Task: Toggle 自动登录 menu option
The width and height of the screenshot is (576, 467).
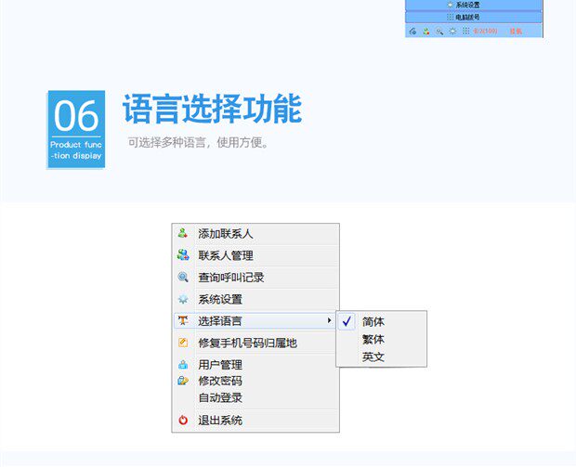Action: click(x=255, y=397)
